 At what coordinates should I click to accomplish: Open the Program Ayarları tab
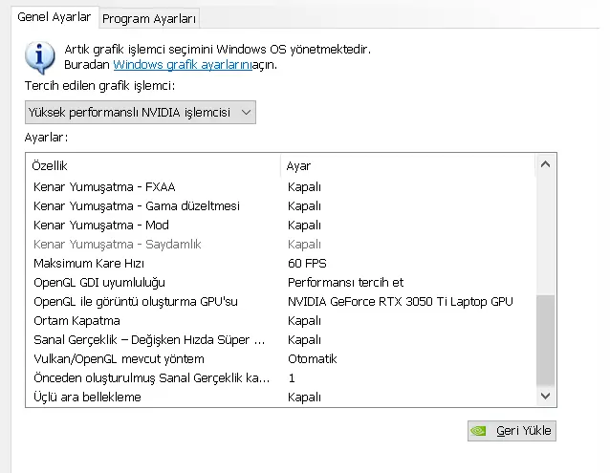pyautogui.click(x=149, y=19)
